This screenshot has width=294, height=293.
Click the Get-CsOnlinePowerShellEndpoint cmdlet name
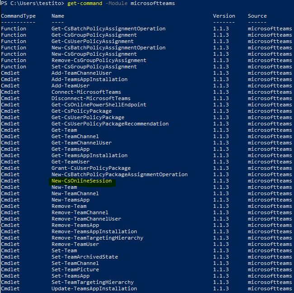[99, 105]
